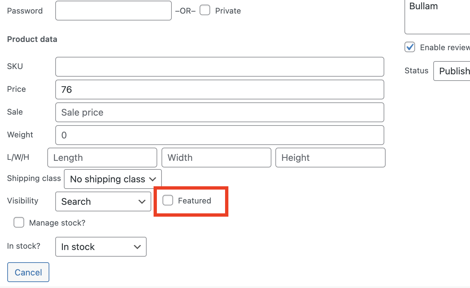Click the Length input under L/W/H
The image size is (470, 288).
(x=102, y=158)
